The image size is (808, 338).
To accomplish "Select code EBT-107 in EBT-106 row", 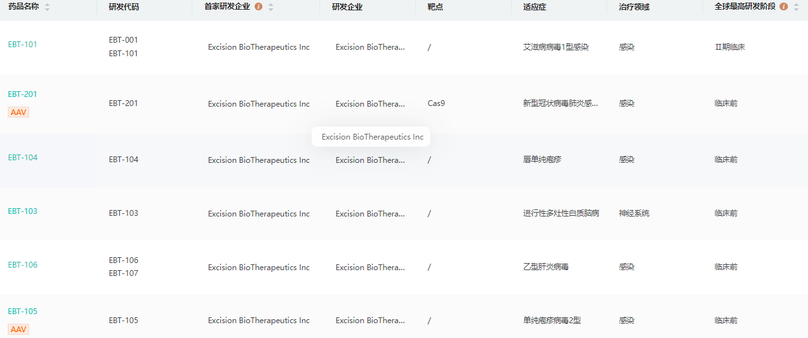I will click(123, 273).
